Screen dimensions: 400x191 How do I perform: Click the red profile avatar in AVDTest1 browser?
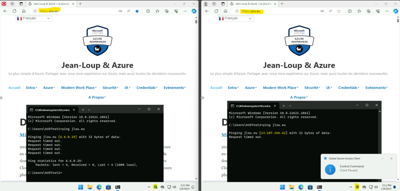pyautogui.click(x=4, y=4)
